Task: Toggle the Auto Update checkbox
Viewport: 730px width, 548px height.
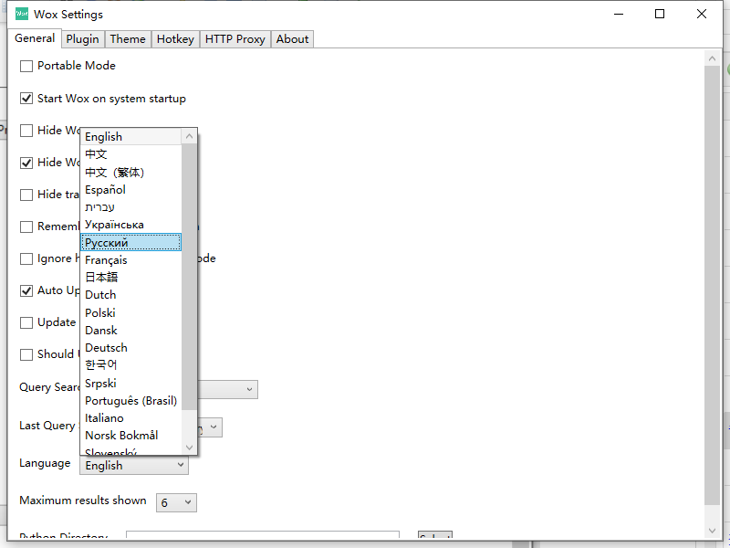Action: tap(26, 290)
